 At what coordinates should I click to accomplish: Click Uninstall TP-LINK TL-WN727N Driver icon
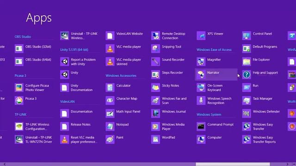click(x=19, y=139)
